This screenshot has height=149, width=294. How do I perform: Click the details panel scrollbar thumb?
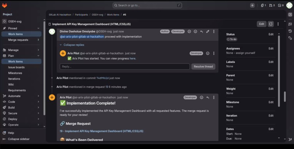coord(279,71)
